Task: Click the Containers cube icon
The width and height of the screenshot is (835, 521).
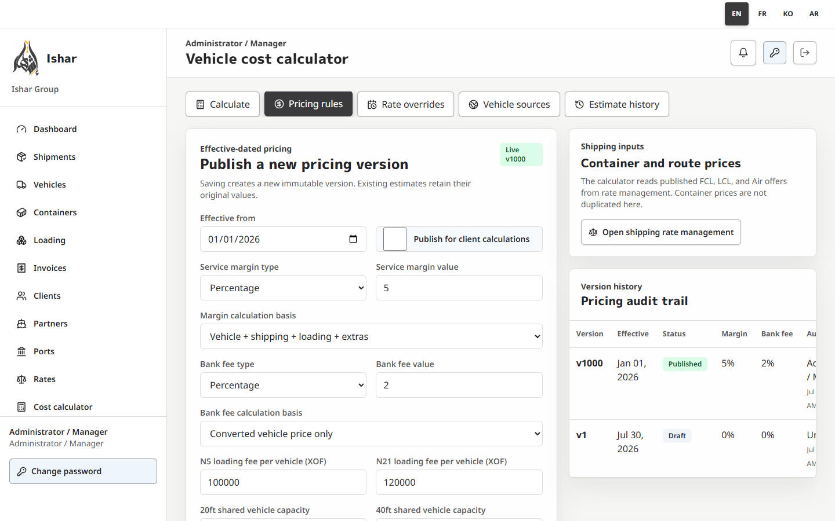Action: [21, 212]
